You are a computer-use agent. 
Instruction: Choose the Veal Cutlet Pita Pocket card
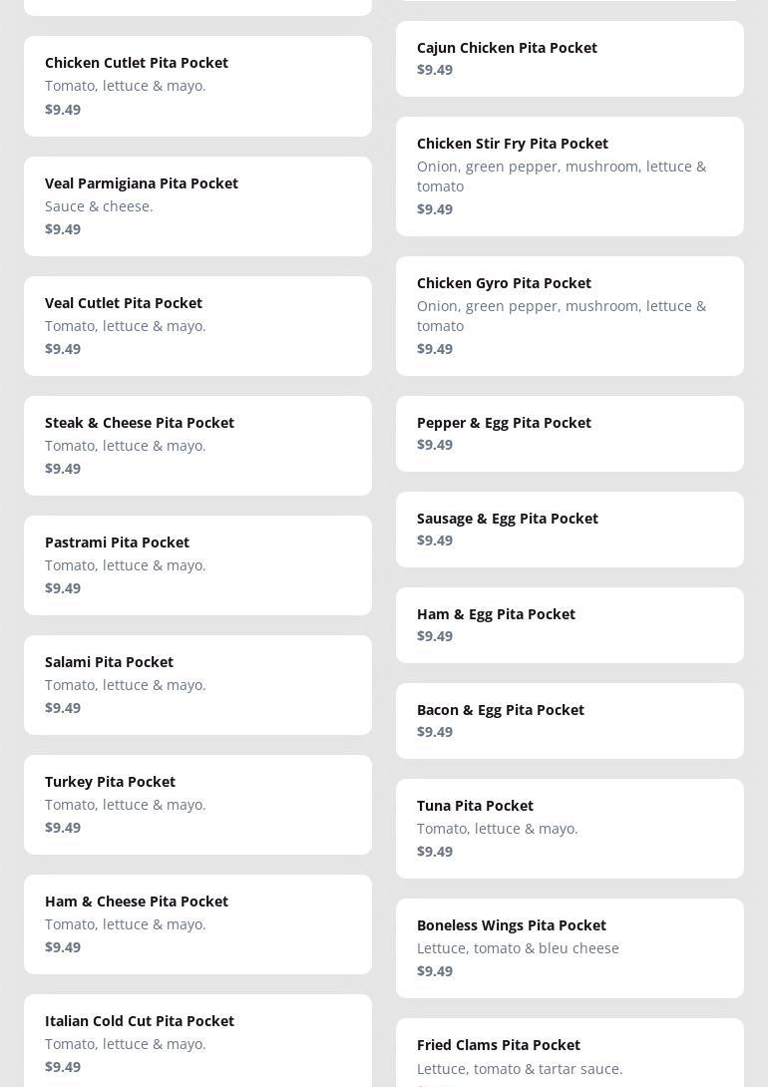point(197,325)
